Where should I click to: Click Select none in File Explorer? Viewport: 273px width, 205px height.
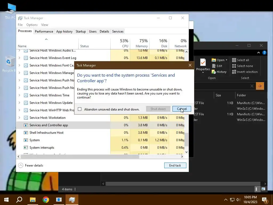click(x=242, y=66)
